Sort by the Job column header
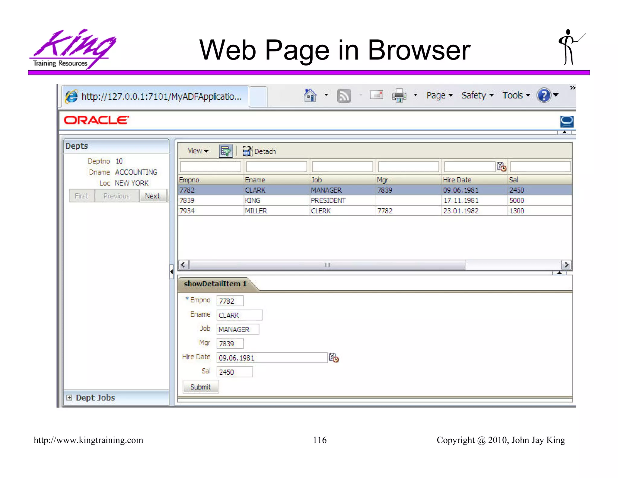618x478 pixels. pos(343,180)
